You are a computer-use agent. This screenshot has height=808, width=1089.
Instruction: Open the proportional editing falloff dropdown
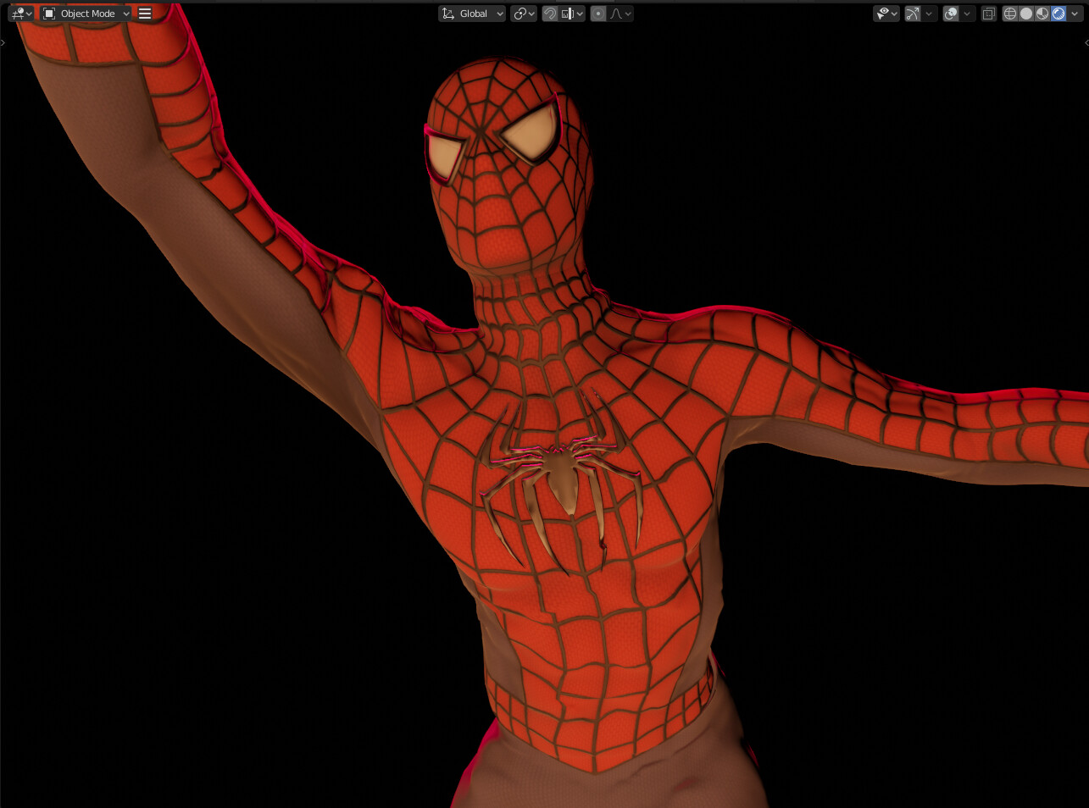click(x=620, y=14)
